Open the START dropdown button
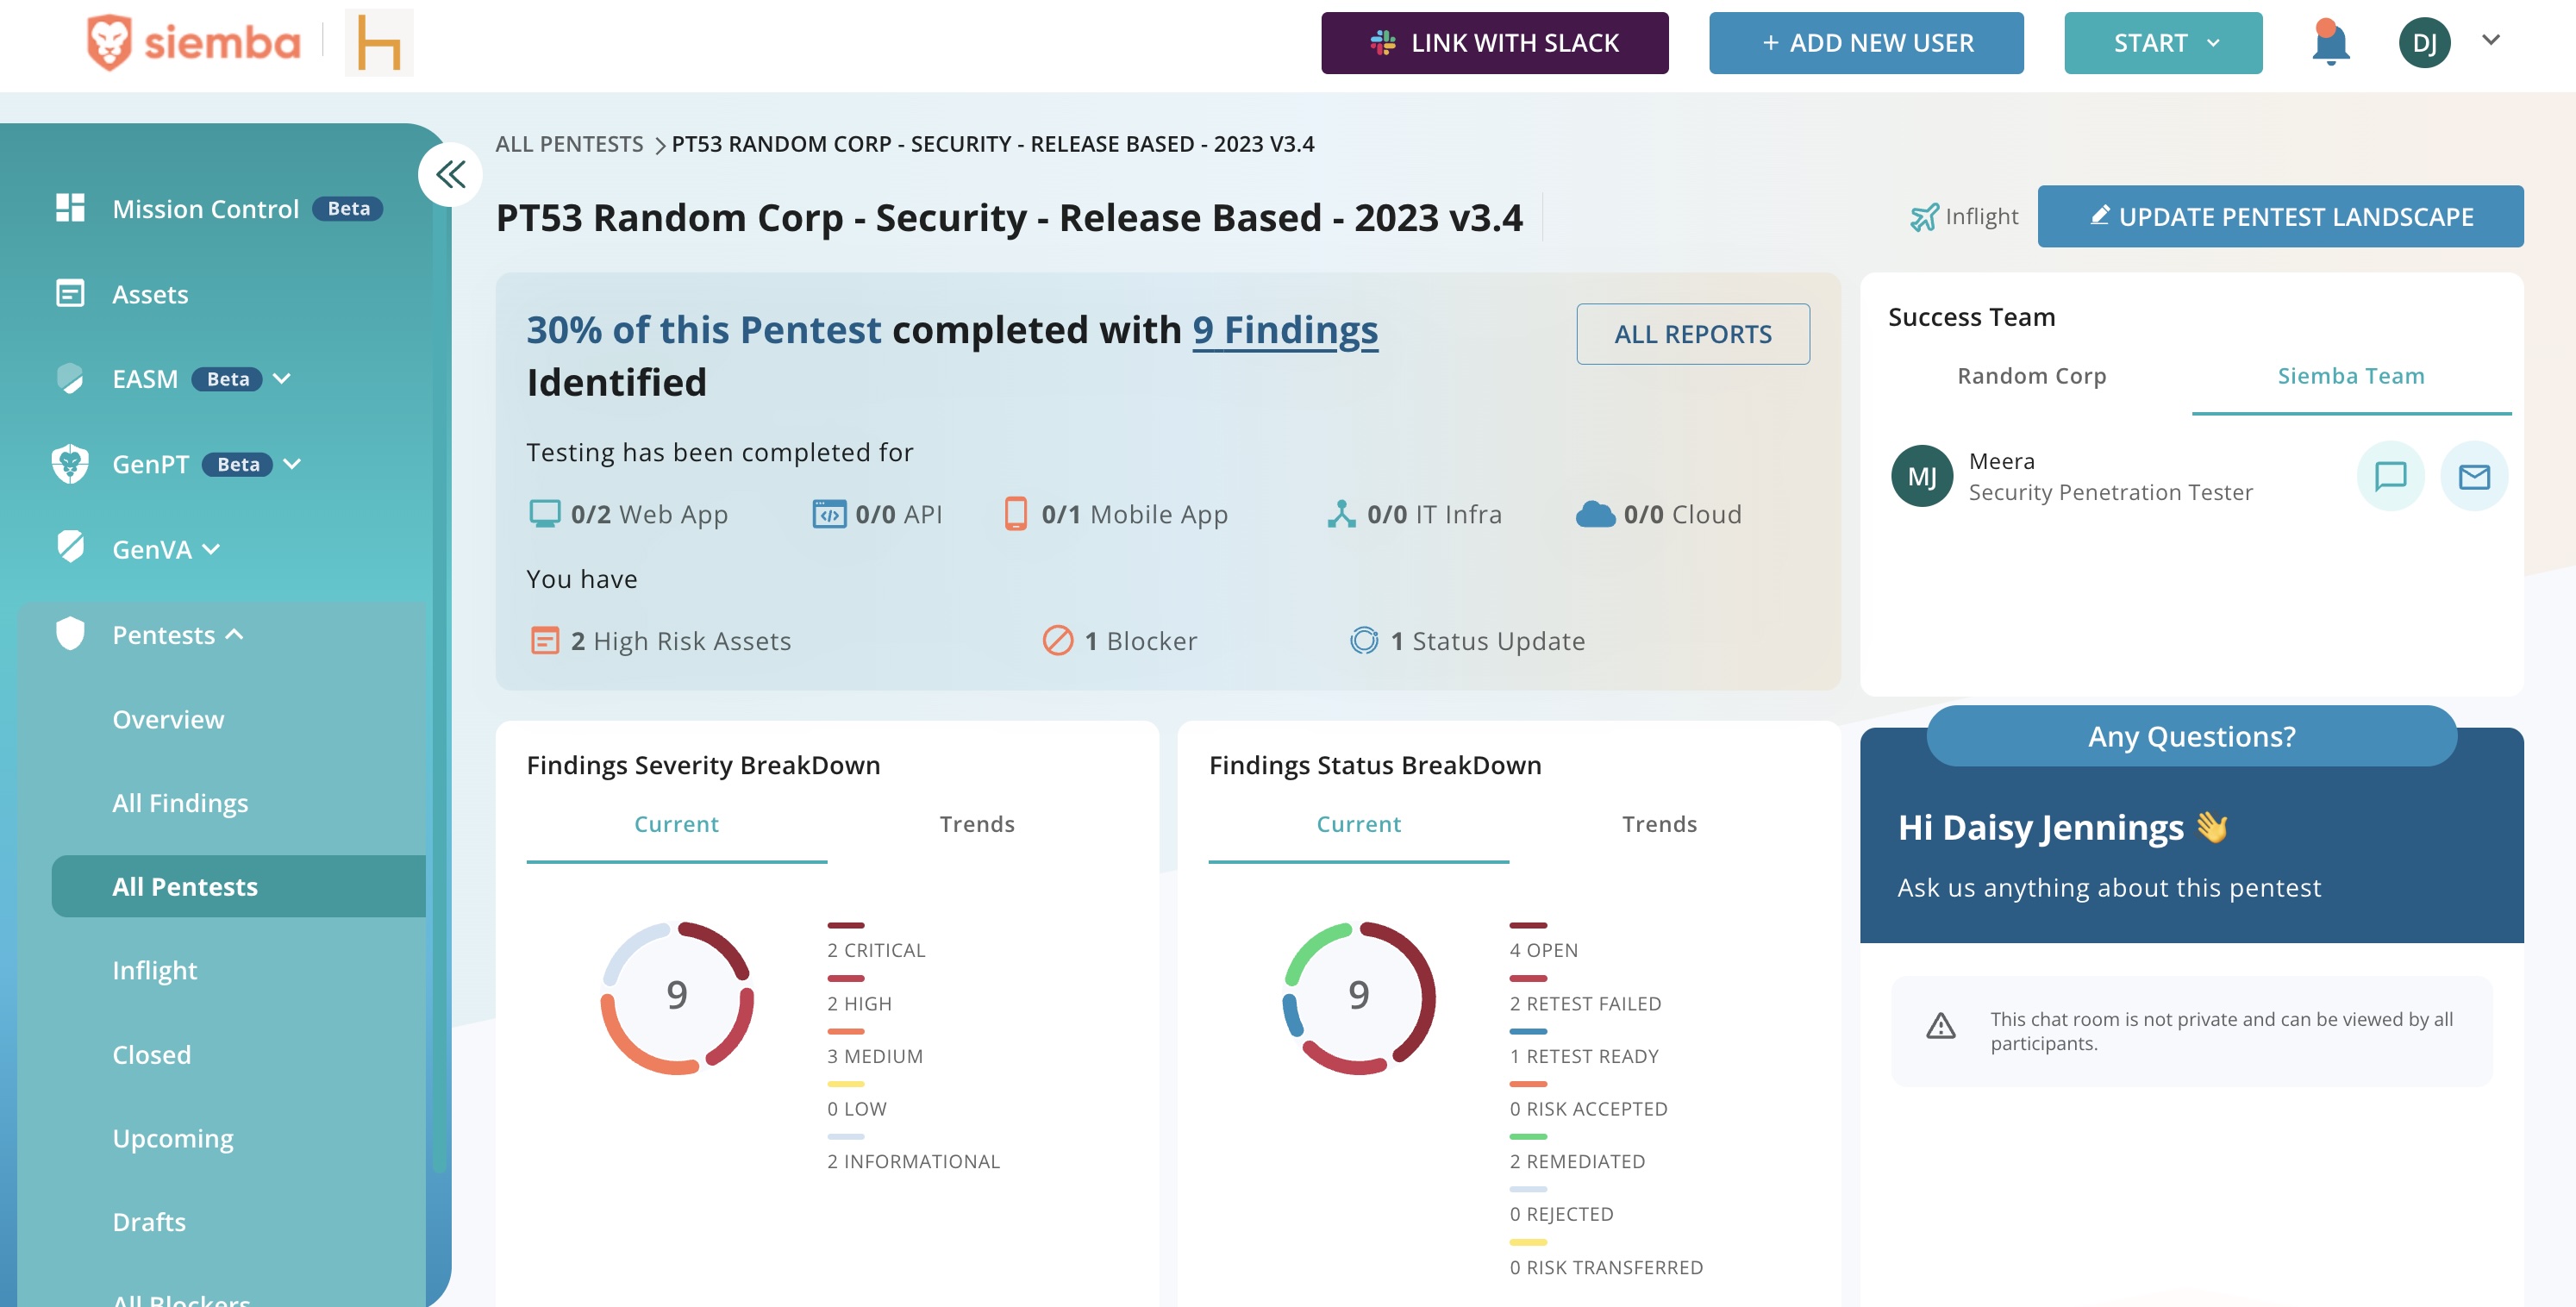Image resolution: width=2576 pixels, height=1307 pixels. (x=2162, y=43)
